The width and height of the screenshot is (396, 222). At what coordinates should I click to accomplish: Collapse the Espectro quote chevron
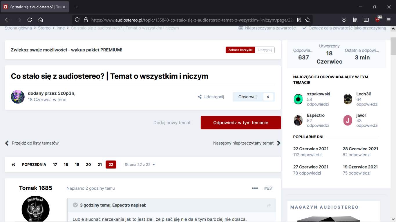tap(75, 205)
